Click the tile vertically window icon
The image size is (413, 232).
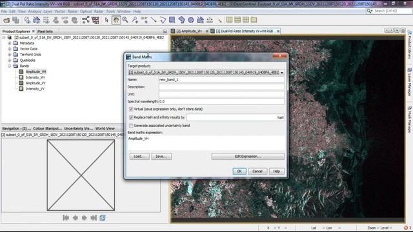237,20
